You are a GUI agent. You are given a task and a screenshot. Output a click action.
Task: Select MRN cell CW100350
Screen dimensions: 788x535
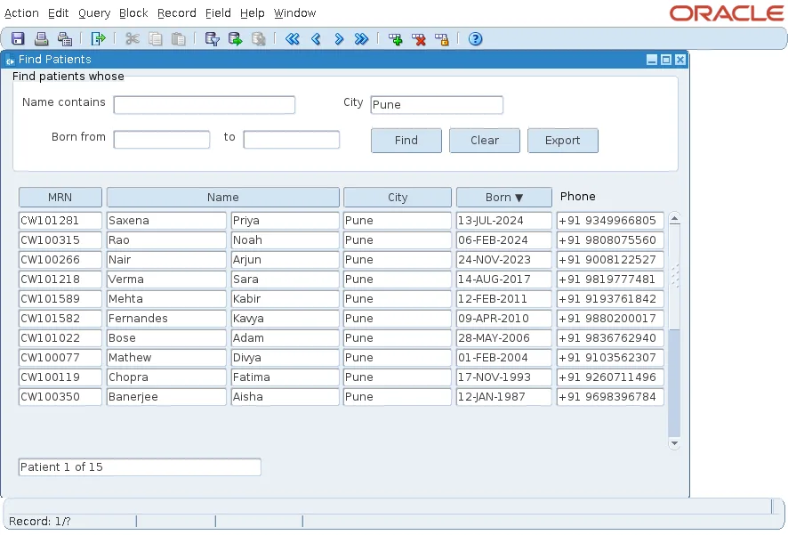coord(60,397)
